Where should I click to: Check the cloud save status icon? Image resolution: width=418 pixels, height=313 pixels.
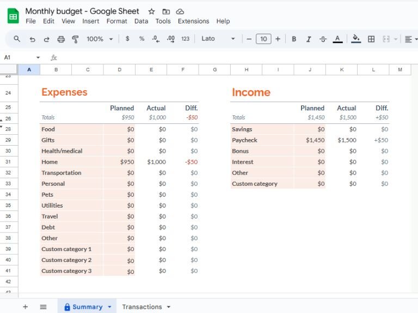pos(180,11)
